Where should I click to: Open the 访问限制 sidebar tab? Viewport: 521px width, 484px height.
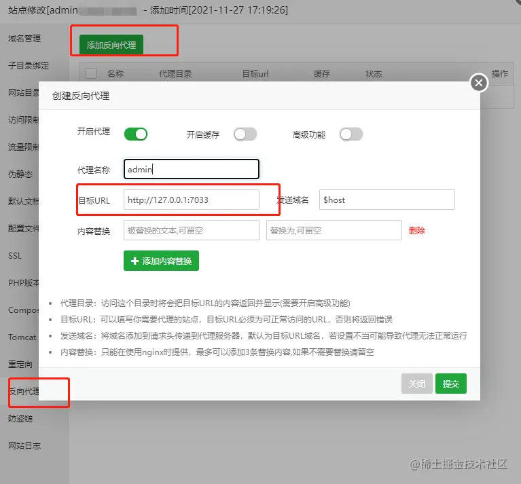(x=23, y=120)
